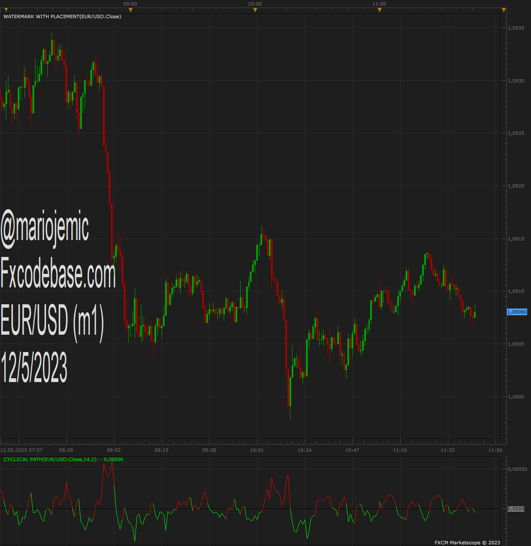Click the 0,0000 oscillator zero-level tag

coord(516,509)
